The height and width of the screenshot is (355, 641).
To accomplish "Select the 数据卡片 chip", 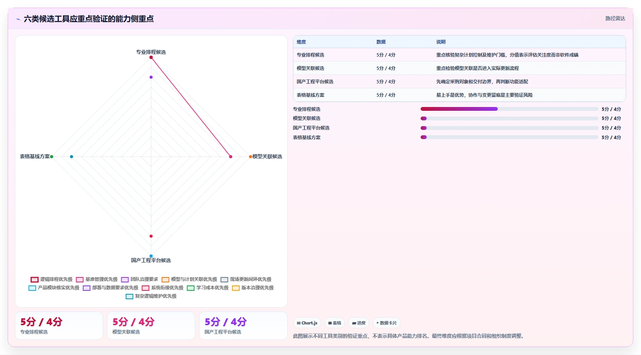I will click(x=386, y=323).
